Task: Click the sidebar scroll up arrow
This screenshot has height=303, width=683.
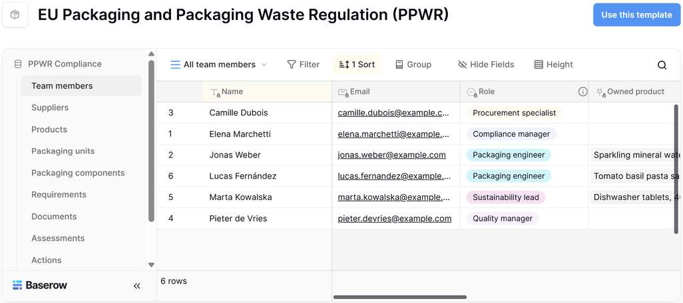Action: click(x=151, y=54)
